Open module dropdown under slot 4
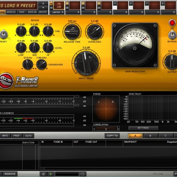 coord(105,12)
